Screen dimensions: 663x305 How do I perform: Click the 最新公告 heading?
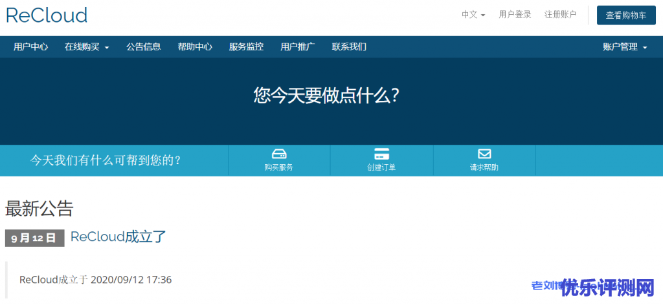[x=39, y=208]
